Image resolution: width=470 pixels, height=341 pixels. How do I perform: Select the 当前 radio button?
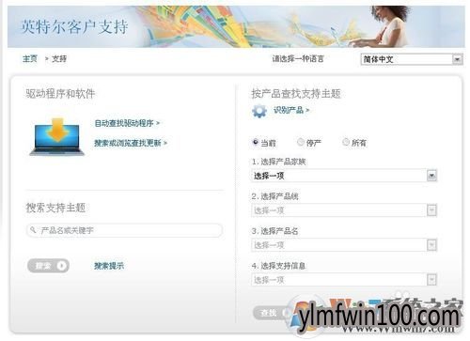tap(256, 142)
